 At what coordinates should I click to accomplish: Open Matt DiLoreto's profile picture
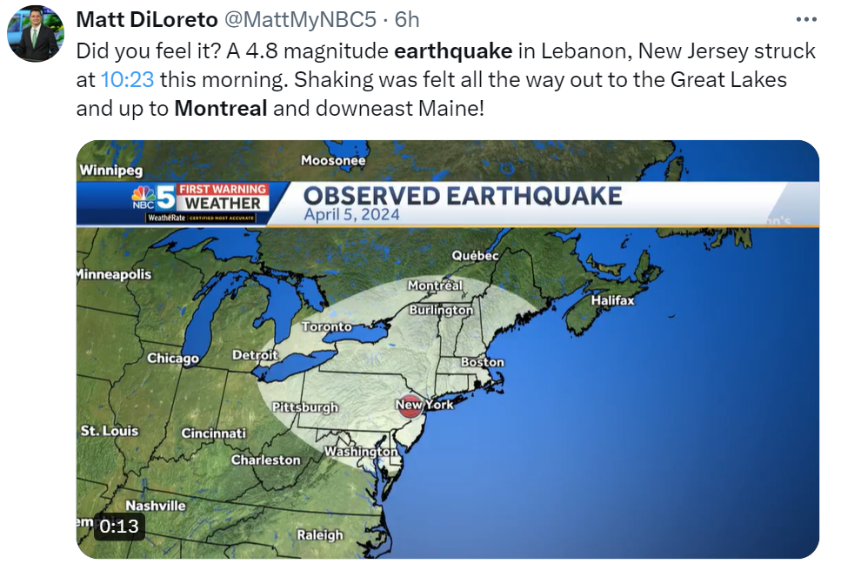click(36, 34)
